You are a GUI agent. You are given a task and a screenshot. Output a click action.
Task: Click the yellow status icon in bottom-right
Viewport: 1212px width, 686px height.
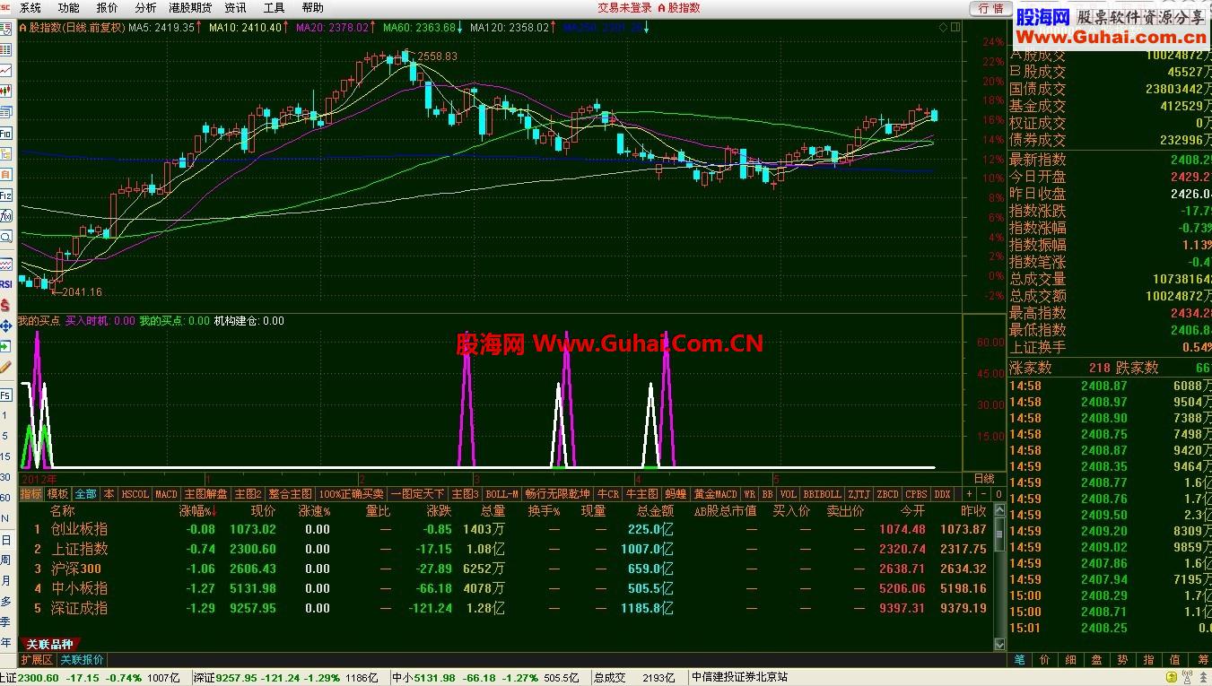click(x=1172, y=677)
